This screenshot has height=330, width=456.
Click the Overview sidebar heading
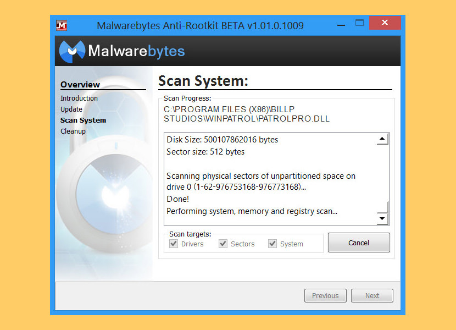point(80,85)
